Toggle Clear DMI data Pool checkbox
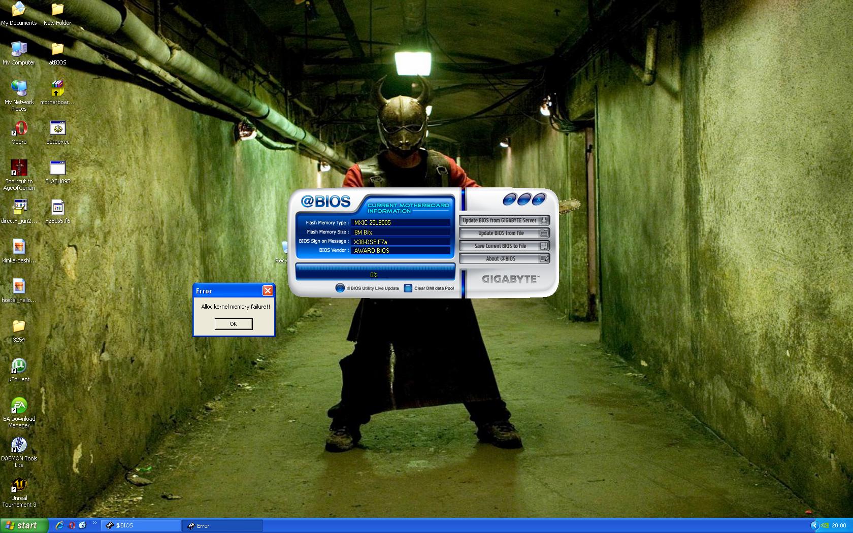This screenshot has width=853, height=533. (408, 288)
